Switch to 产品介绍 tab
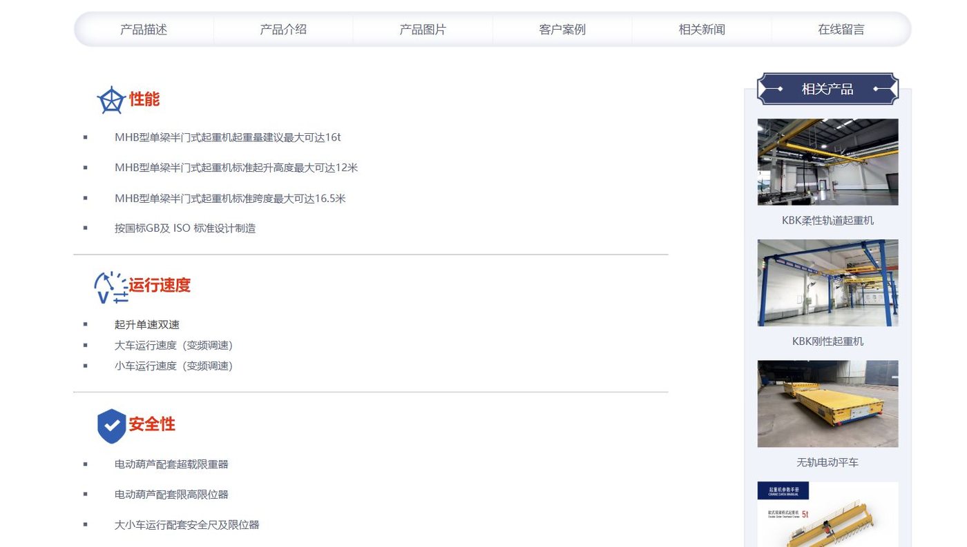The width and height of the screenshot is (967, 547). (283, 30)
